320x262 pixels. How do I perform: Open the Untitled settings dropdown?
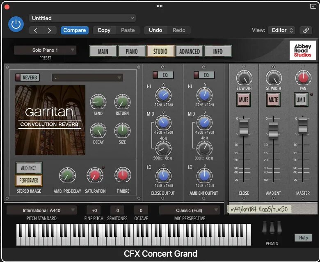[82, 18]
